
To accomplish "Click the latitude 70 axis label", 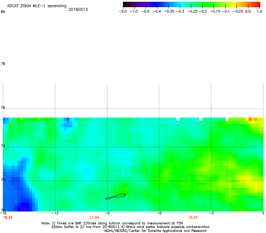I will point(3,210).
